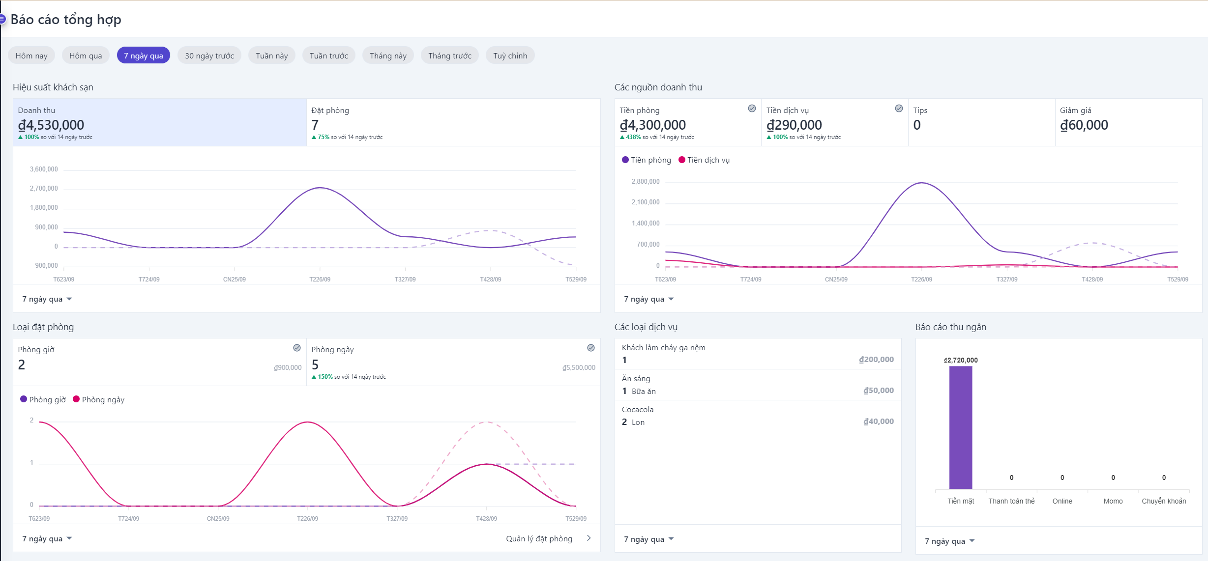Viewport: 1208px width, 561px height.
Task: Open the 7 ngày qua dropdown under Hiệu suất chart
Action: [47, 299]
